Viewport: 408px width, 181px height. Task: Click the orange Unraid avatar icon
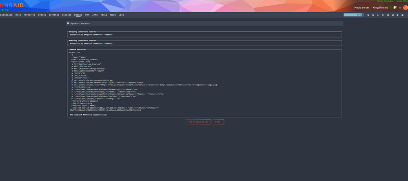405,7
